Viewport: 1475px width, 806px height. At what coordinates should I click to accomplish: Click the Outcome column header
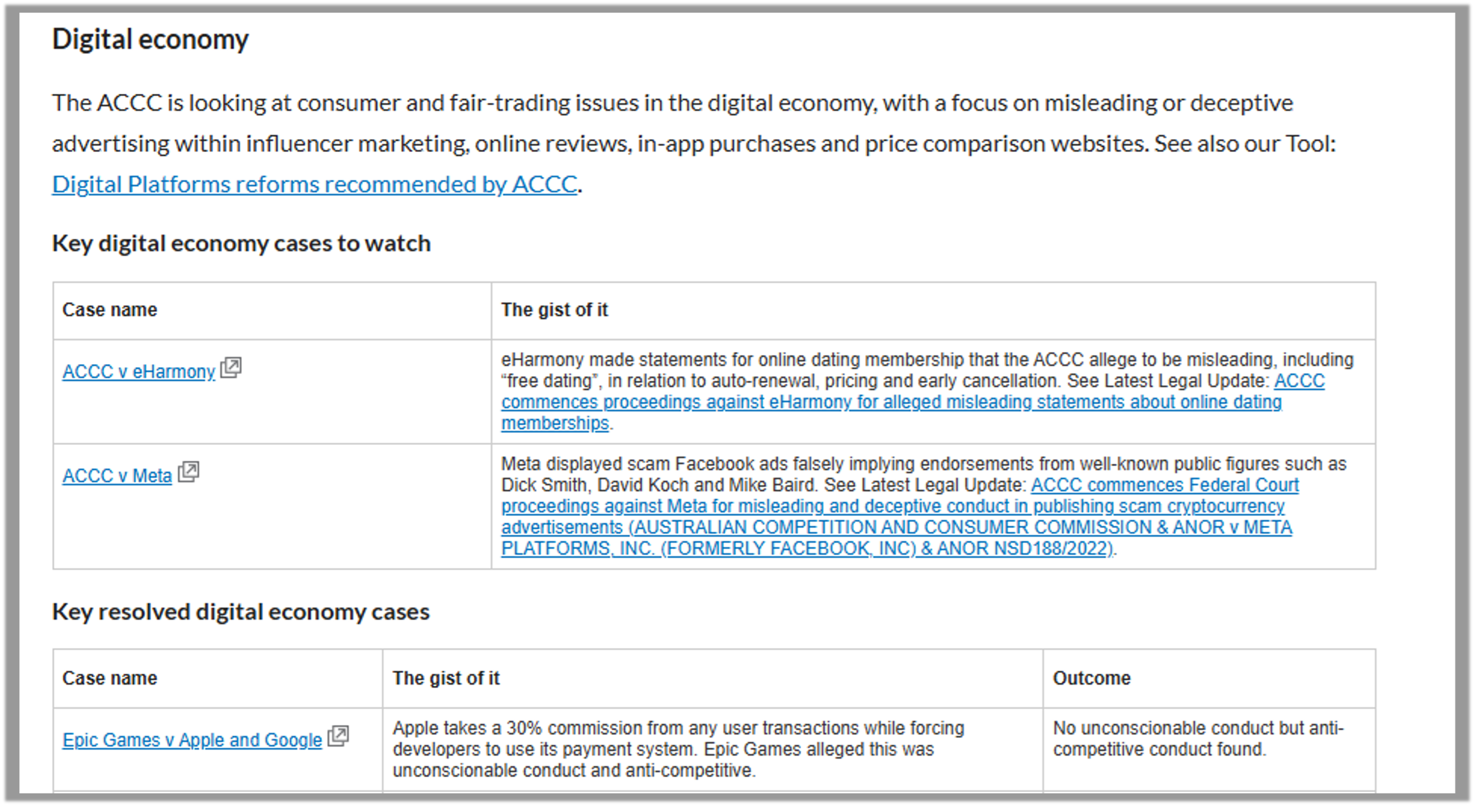(1092, 678)
